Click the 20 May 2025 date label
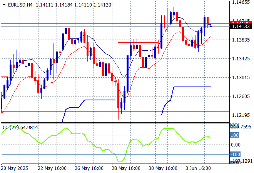This screenshot has height=173, width=254. pyautogui.click(x=15, y=168)
